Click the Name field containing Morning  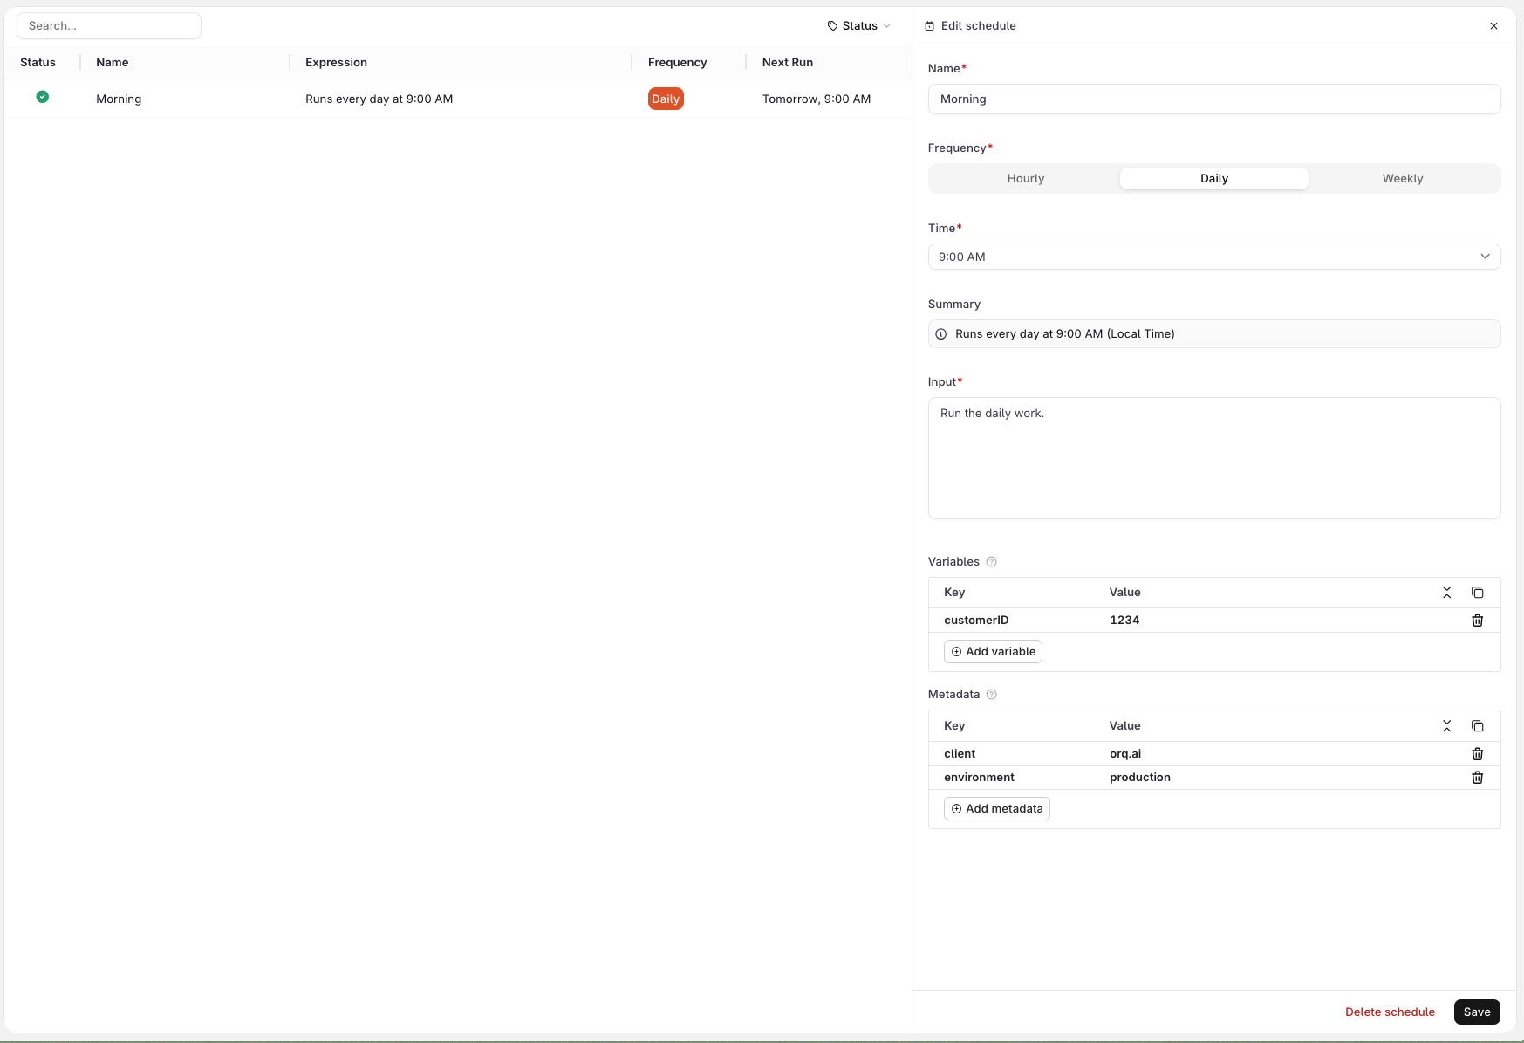pos(1214,99)
